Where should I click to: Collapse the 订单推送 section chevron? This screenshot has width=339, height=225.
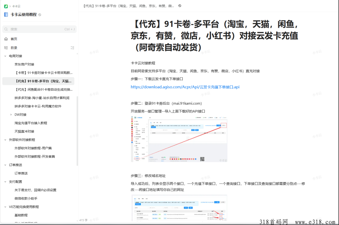5,165
